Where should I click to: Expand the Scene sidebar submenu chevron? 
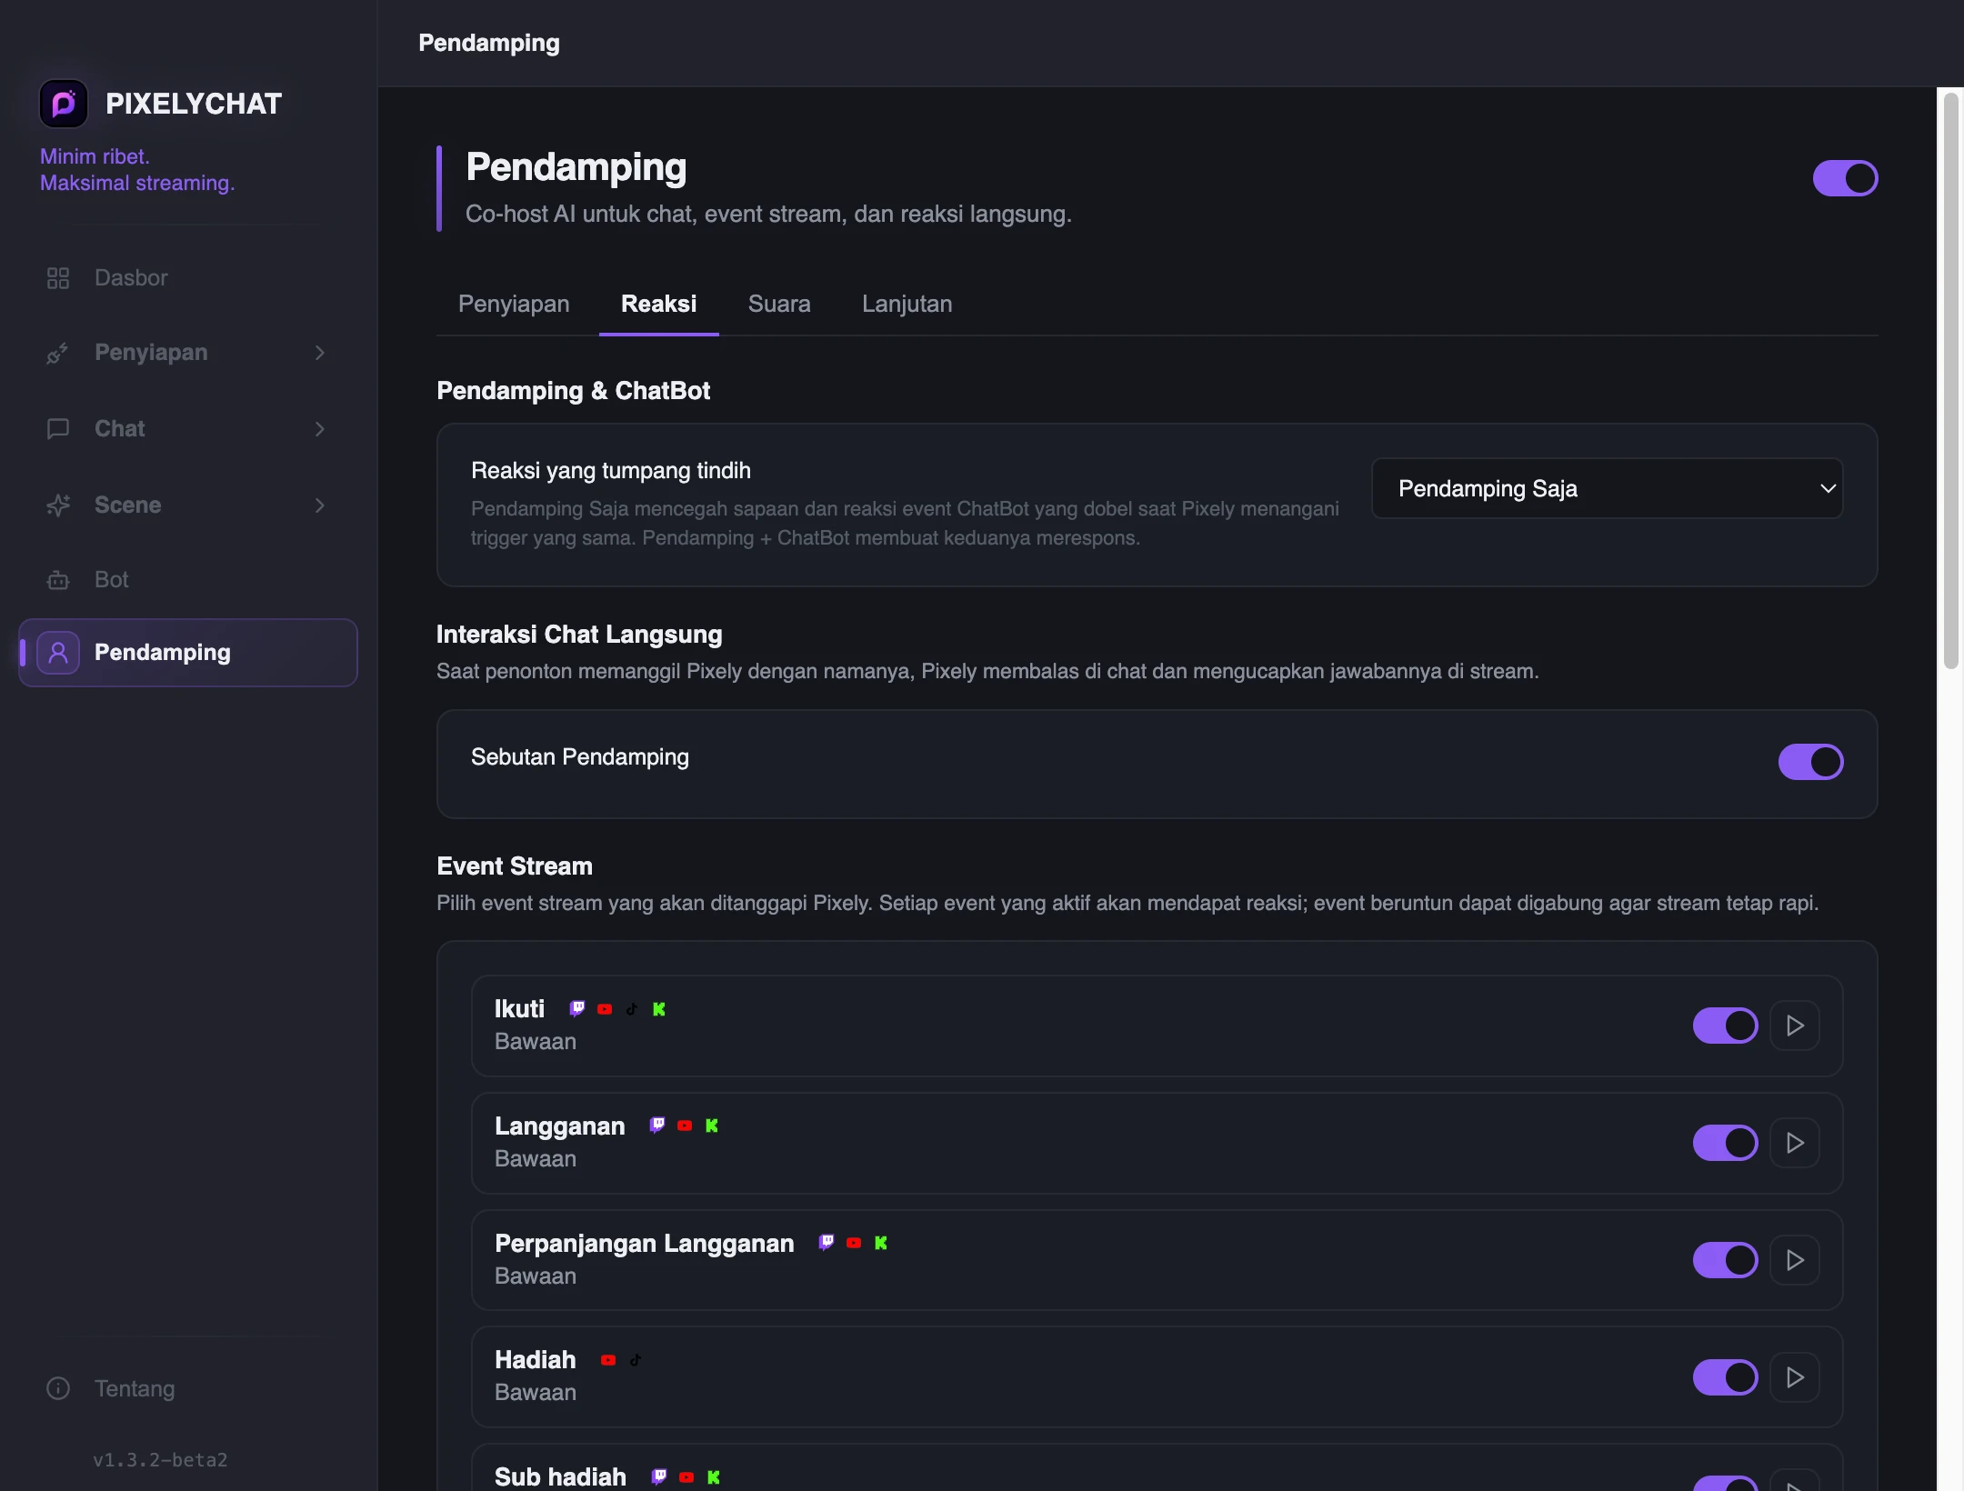pos(320,505)
